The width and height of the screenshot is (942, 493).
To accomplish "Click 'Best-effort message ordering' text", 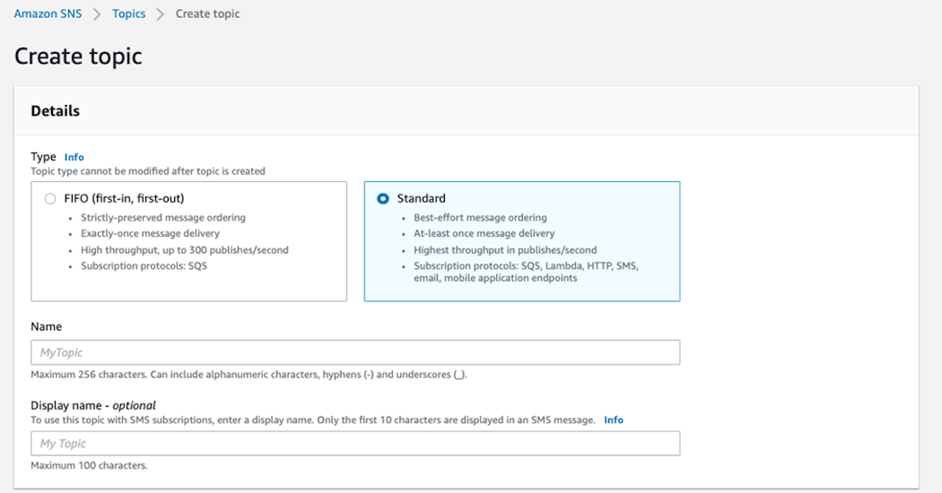I will pos(480,218).
